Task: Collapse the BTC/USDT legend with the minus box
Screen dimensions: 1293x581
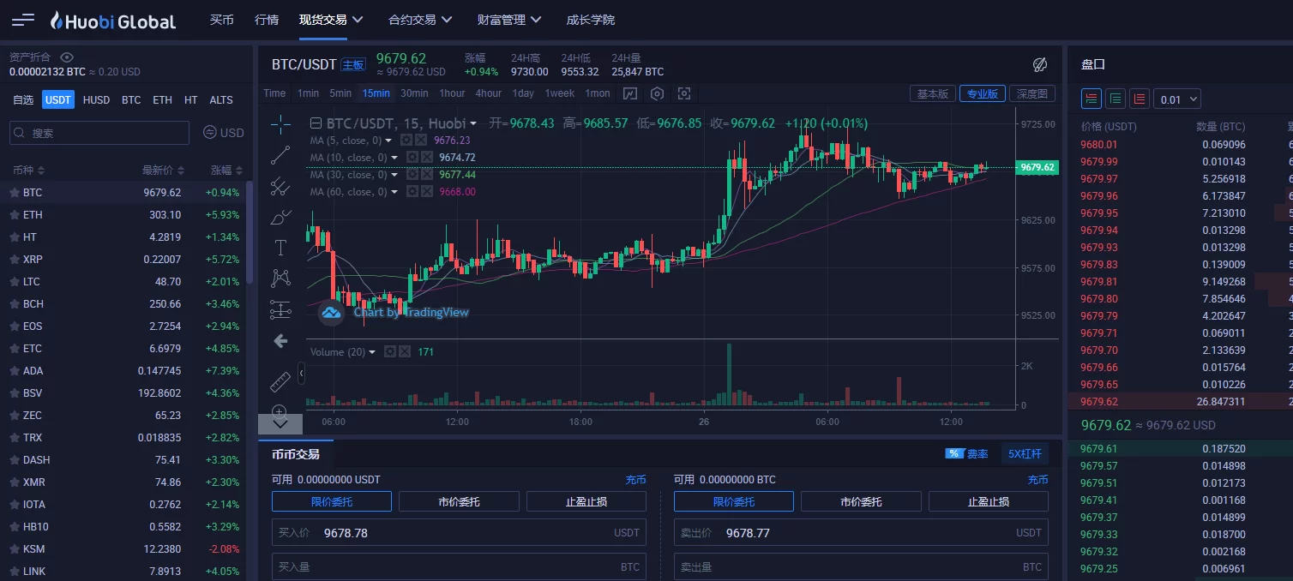Action: click(316, 123)
